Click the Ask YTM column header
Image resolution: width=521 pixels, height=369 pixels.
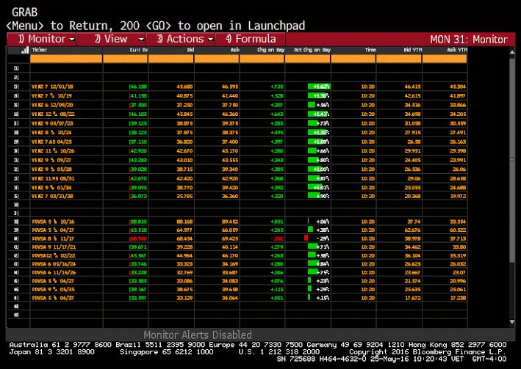point(457,50)
